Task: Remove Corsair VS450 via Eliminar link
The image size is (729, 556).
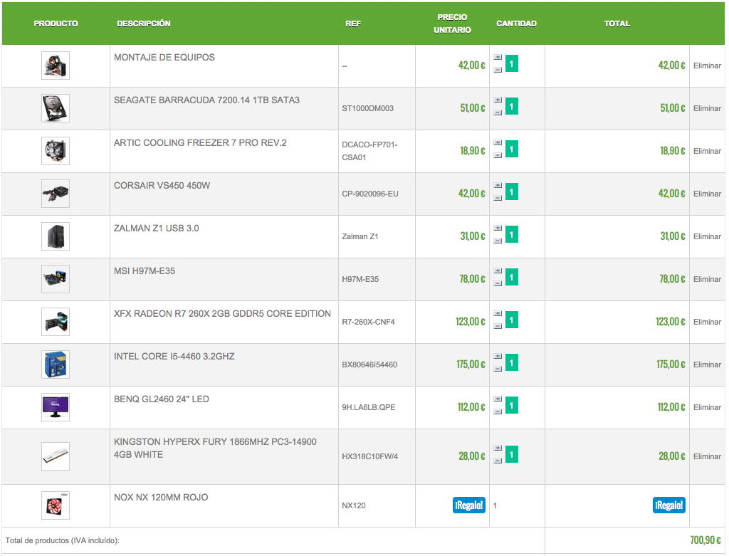Action: point(707,194)
